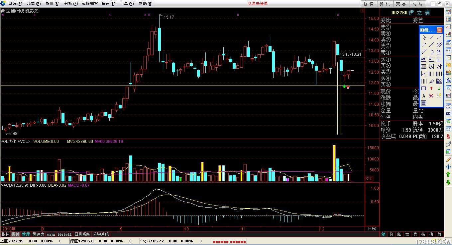The image size is (452, 245).
Task: Click the line chart icon in right sidebar
Action: pyautogui.click(x=448, y=27)
